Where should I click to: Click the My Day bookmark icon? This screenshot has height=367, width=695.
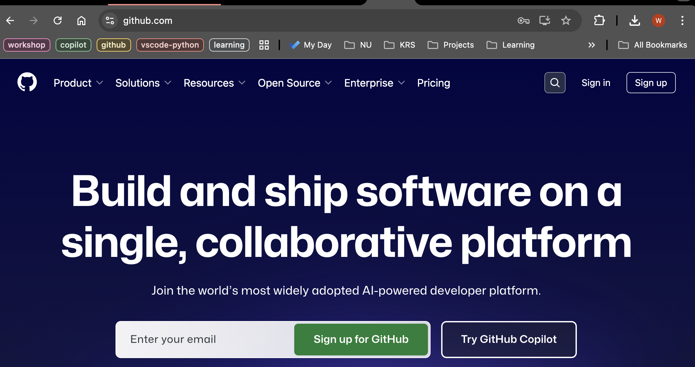(x=294, y=45)
